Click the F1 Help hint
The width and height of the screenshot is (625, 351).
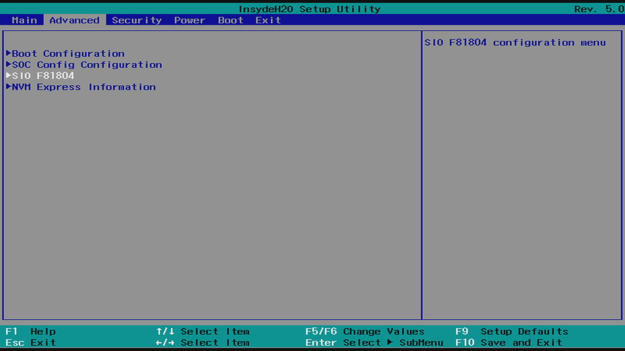tap(31, 331)
